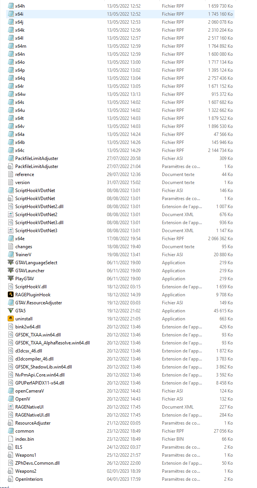This screenshot has height=488, width=257.
Task: Select the ScriptHookVDotNet2.dll file name
Action: coord(39,206)
